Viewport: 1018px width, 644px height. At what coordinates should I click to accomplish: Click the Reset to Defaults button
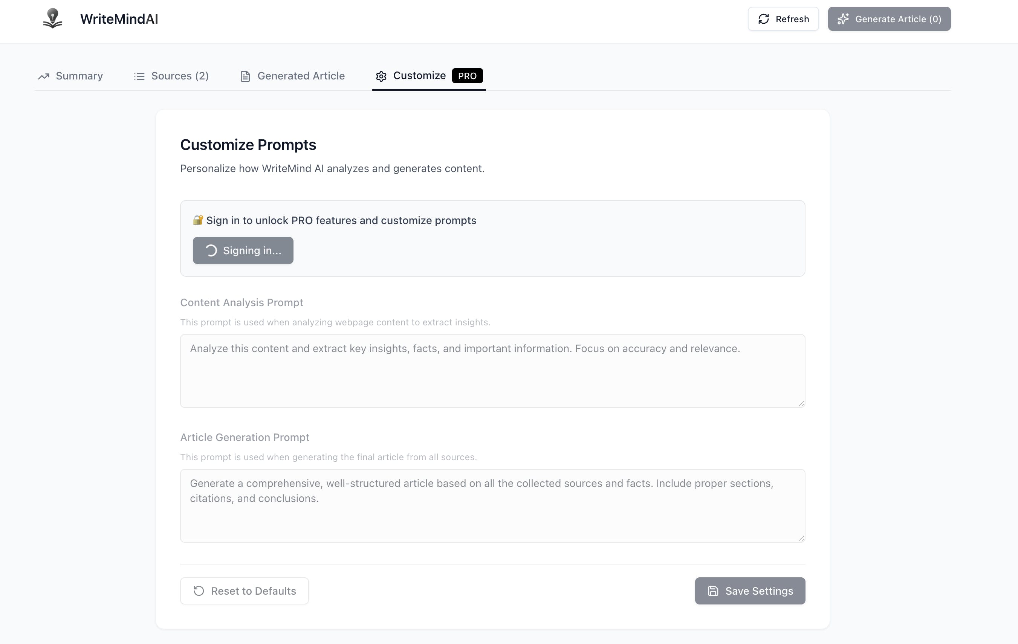(x=245, y=591)
